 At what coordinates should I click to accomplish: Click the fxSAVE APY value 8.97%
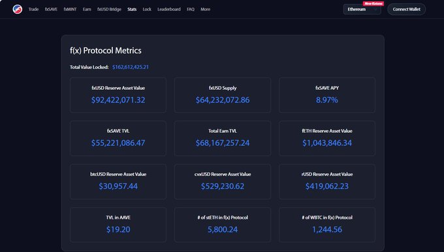point(327,100)
